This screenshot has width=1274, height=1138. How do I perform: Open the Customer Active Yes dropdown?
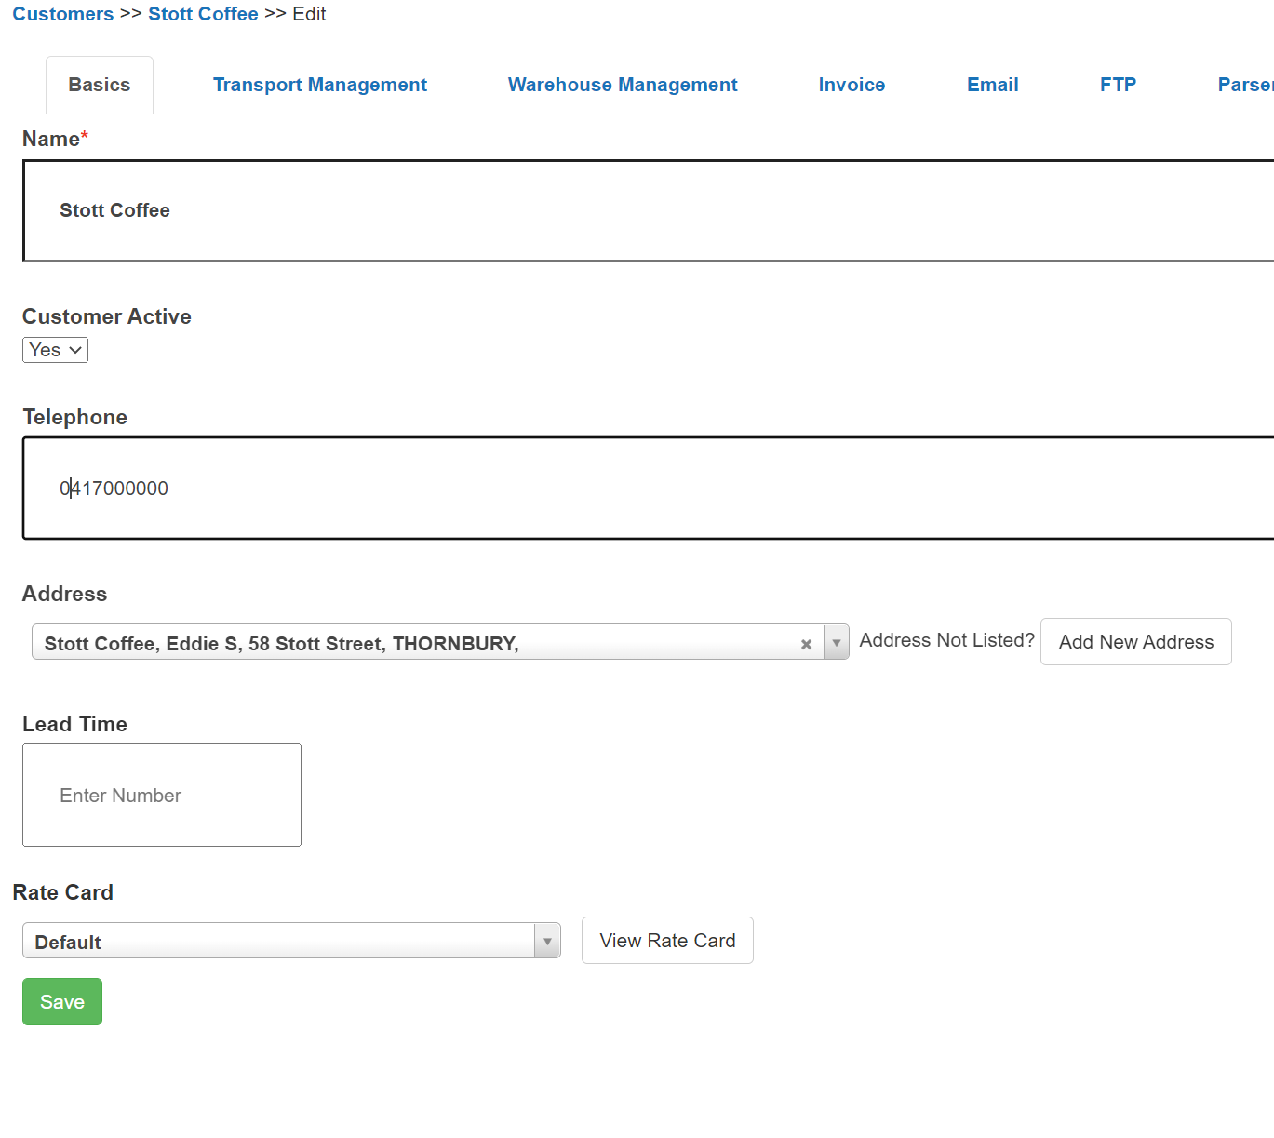tap(55, 350)
